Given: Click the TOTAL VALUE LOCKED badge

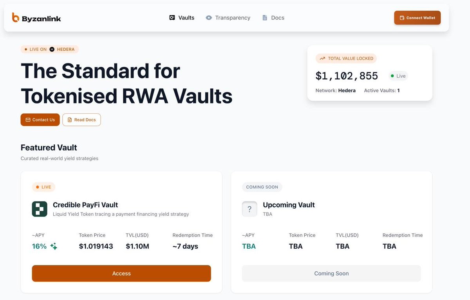Looking at the screenshot, I should click(x=346, y=58).
